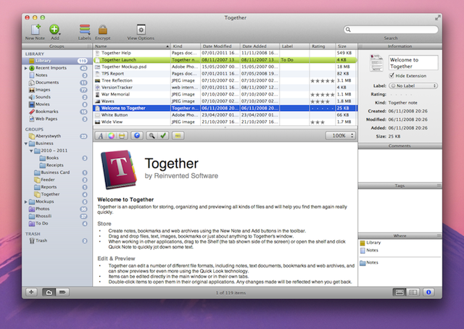Open View Options in the toolbar
The height and width of the screenshot is (329, 464).
click(141, 28)
